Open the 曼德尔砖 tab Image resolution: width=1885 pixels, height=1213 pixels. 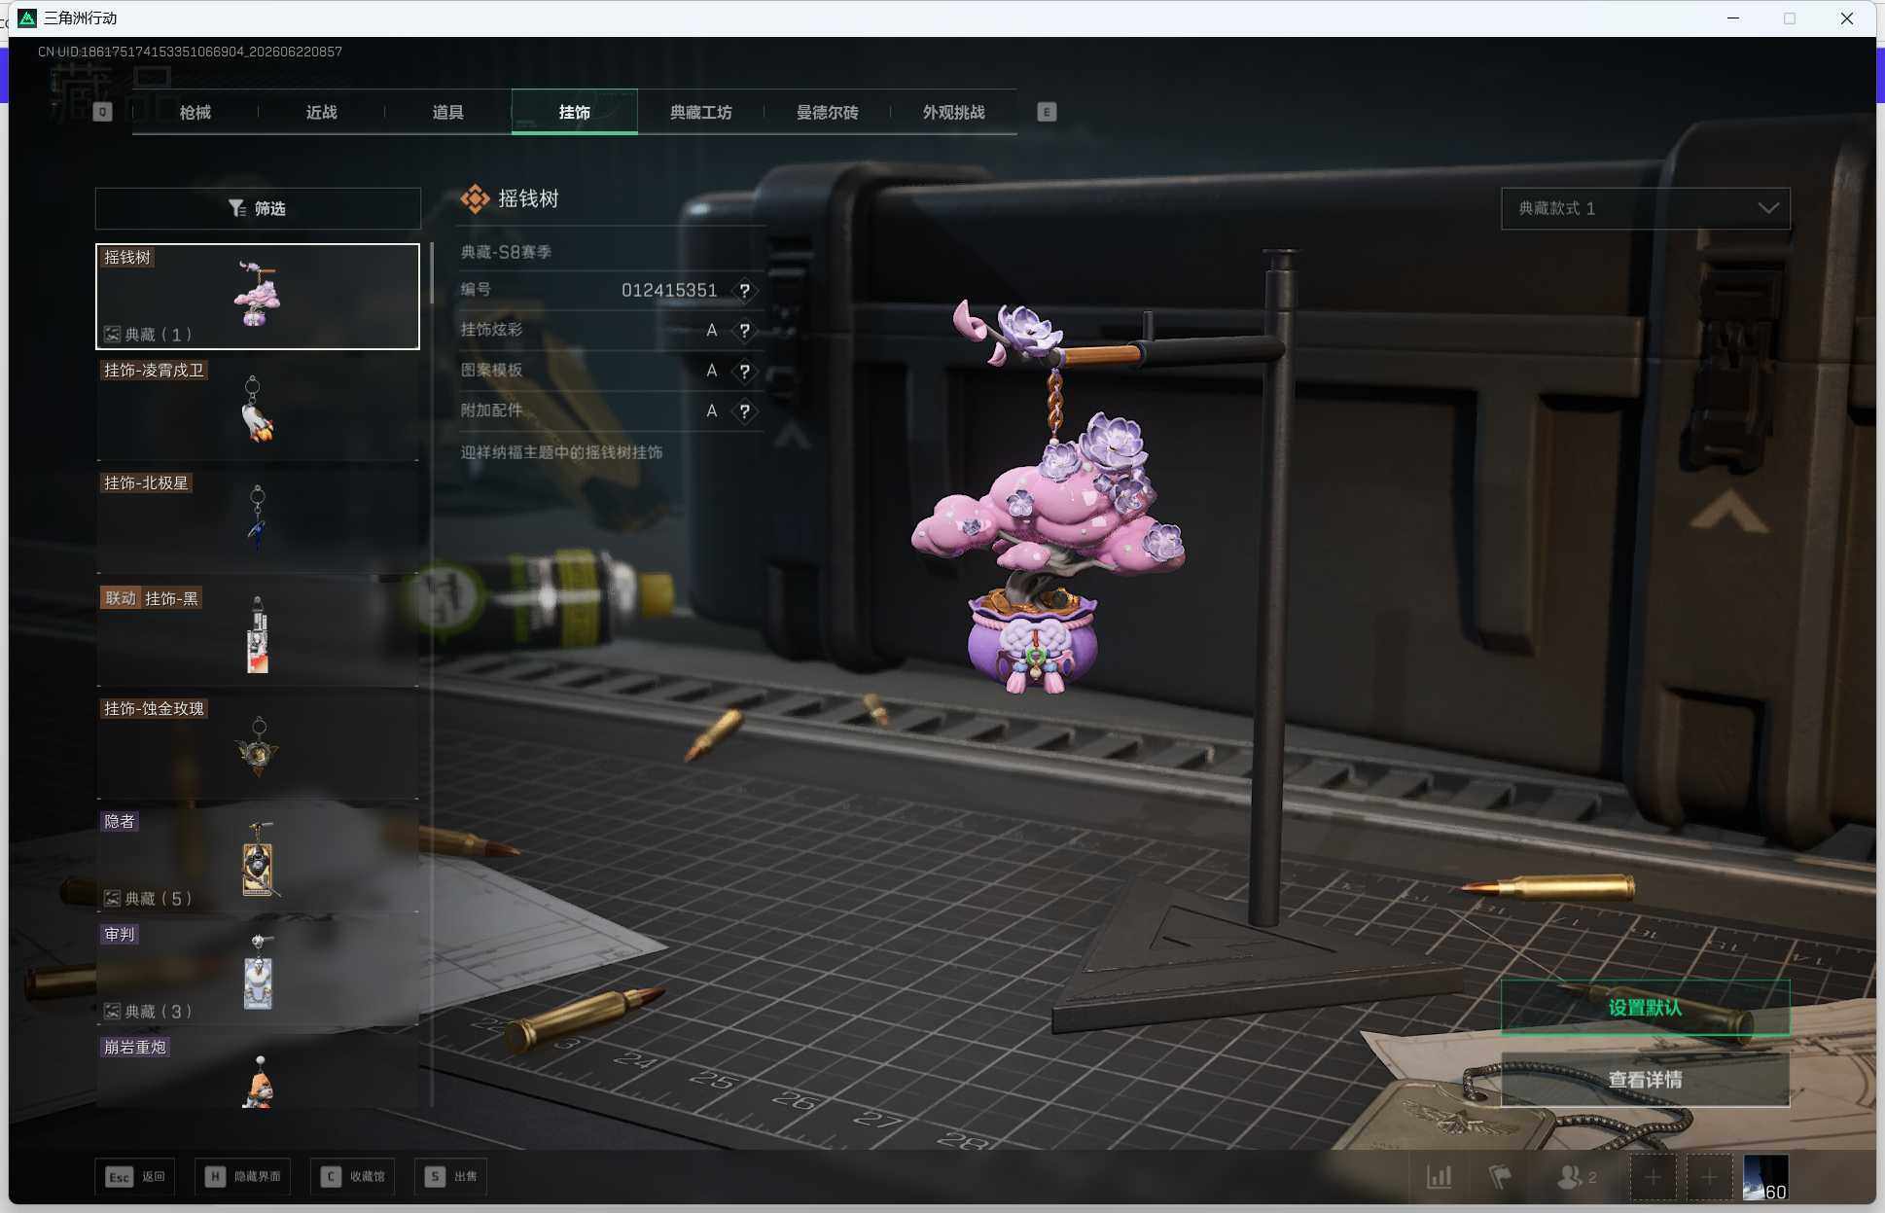pos(827,113)
